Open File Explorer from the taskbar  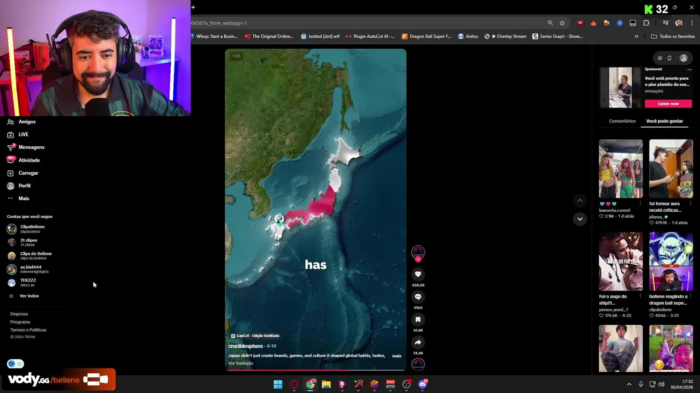pyautogui.click(x=326, y=384)
